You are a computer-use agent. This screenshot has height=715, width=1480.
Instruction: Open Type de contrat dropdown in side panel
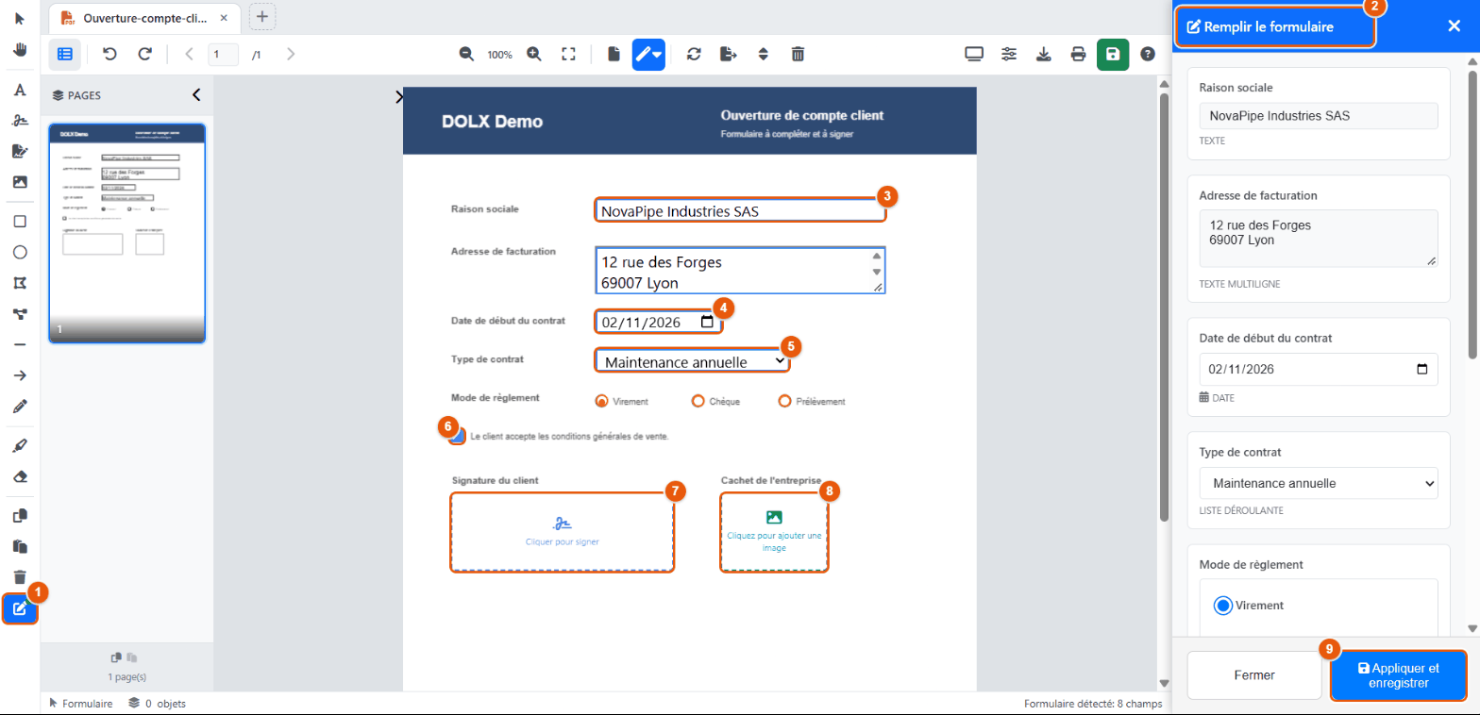point(1319,483)
